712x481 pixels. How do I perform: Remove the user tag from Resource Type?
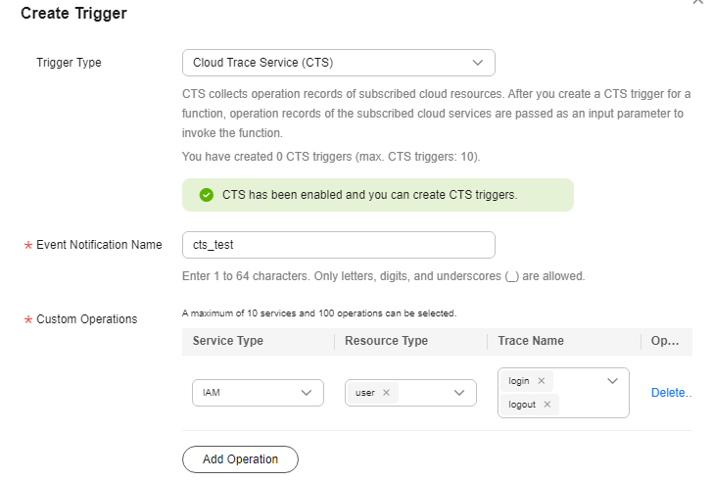386,393
